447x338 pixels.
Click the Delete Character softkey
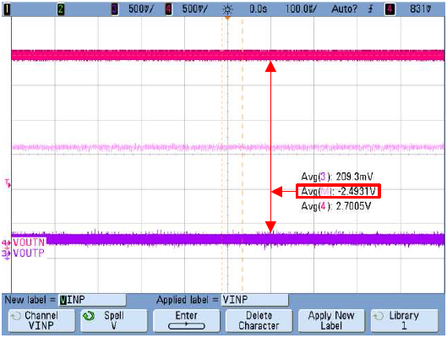pos(259,320)
